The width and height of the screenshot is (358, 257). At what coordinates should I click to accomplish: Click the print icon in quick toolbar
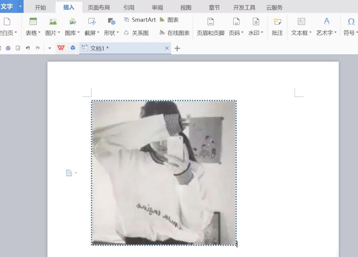pyautogui.click(x=8, y=48)
